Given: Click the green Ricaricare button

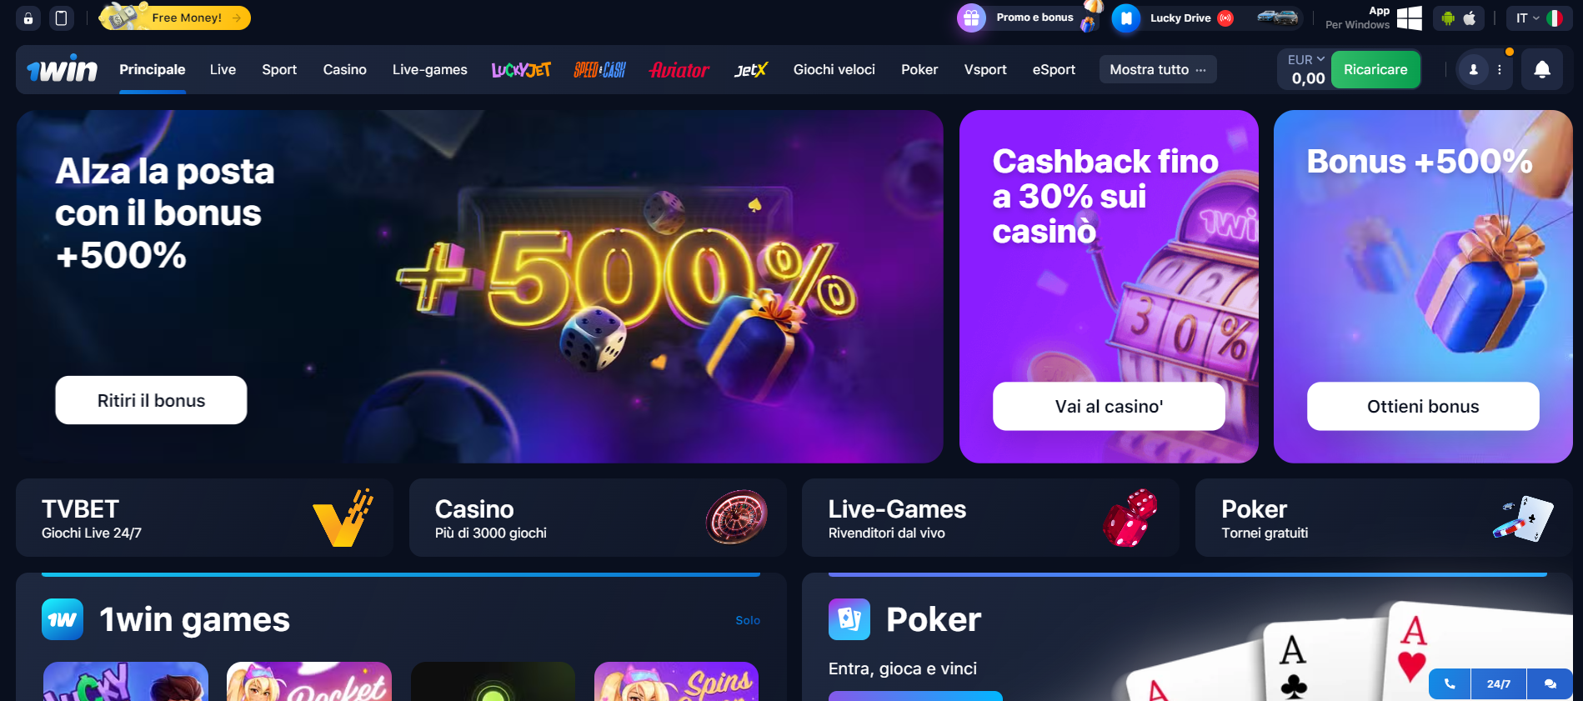Looking at the screenshot, I should [x=1375, y=70].
